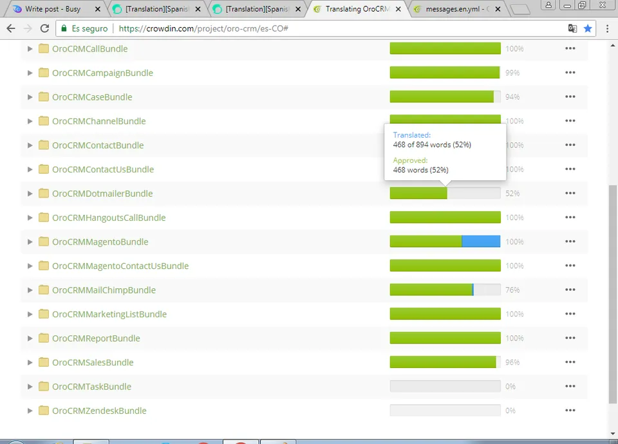
Task: Open options menu for OroCRMZendeskBundle
Action: pyautogui.click(x=570, y=410)
